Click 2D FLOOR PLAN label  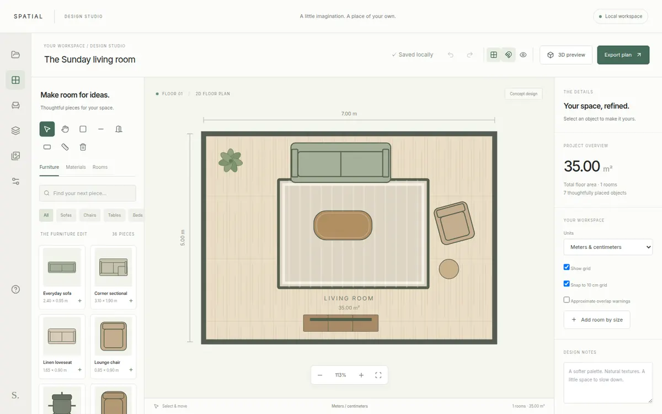pos(212,94)
